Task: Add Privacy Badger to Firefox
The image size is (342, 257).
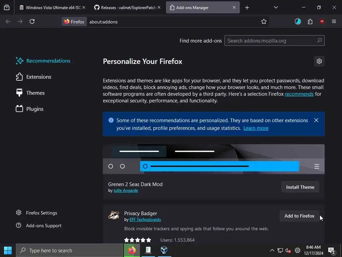Action: tap(299, 216)
